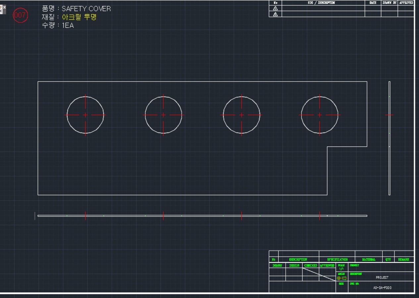Image resolution: width=419 pixels, height=298 pixels.
Task: Select the 'DATE' header in revision table
Action: 373,3
